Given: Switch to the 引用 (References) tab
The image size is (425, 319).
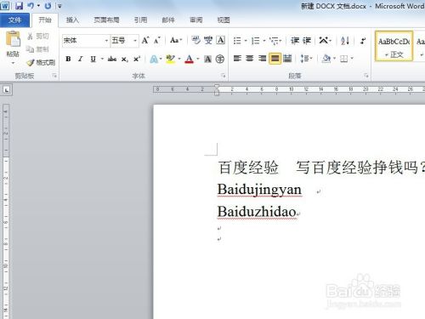Looking at the screenshot, I should pos(140,20).
